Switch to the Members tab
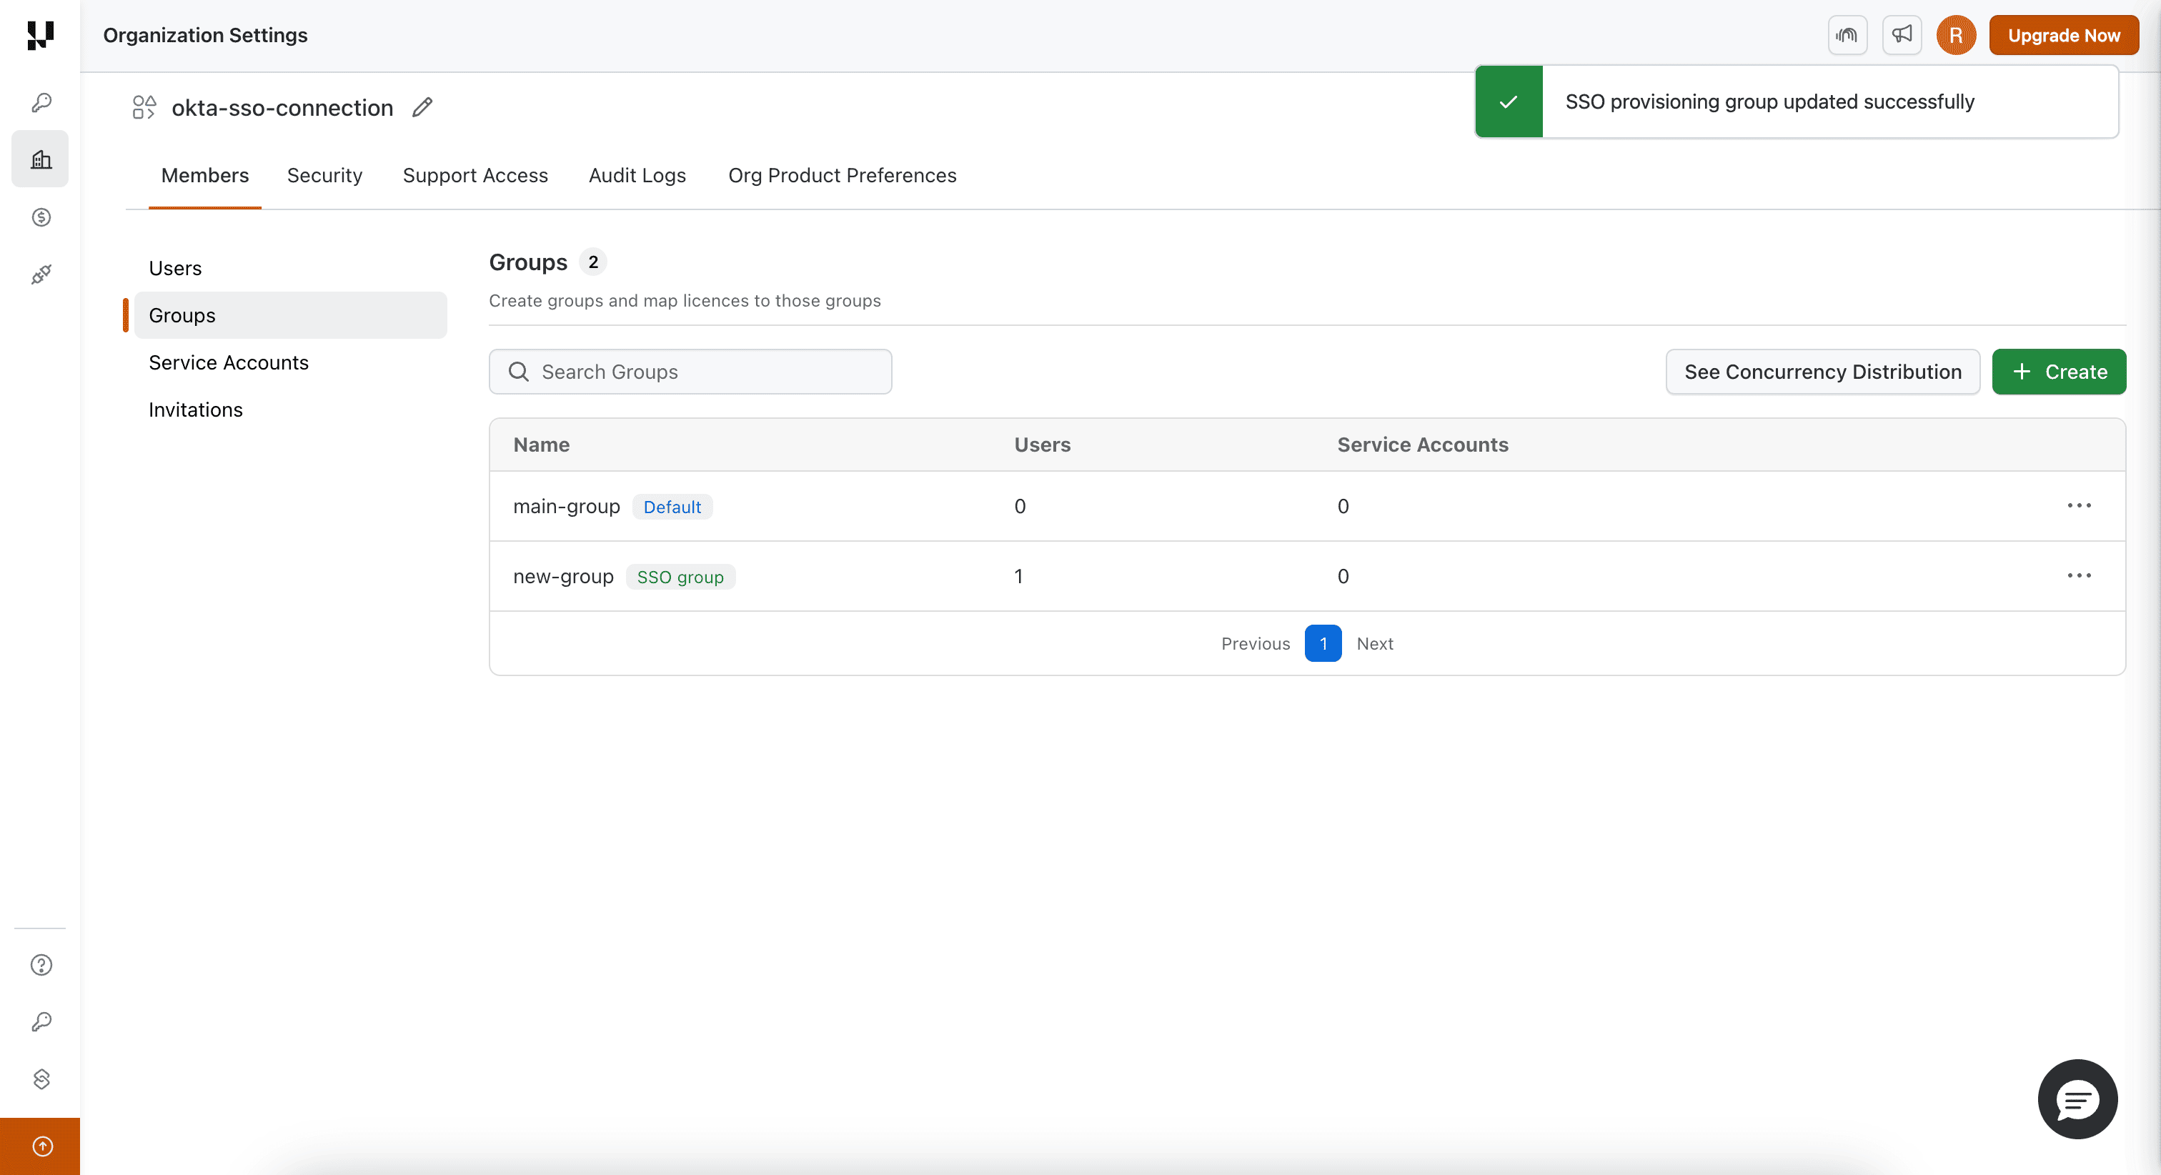2161x1175 pixels. point(204,175)
